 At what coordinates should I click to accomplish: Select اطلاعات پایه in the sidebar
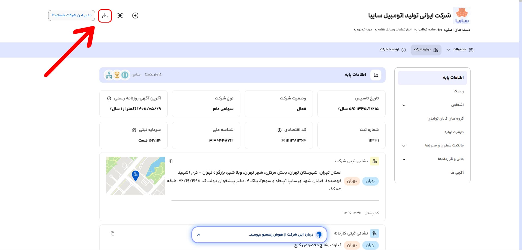432,78
